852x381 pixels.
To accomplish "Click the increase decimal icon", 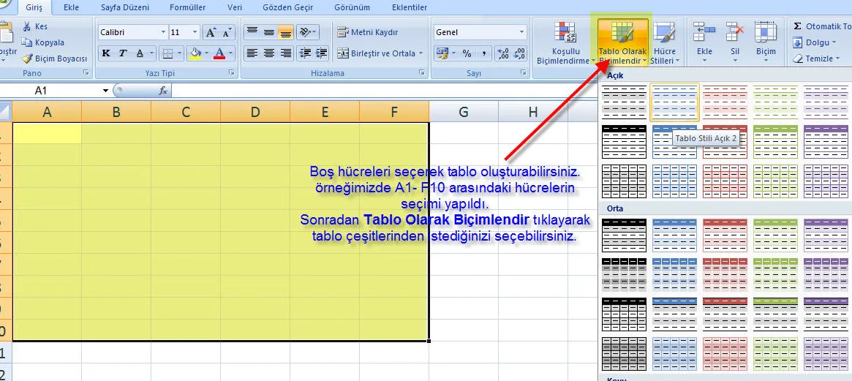I will [502, 53].
